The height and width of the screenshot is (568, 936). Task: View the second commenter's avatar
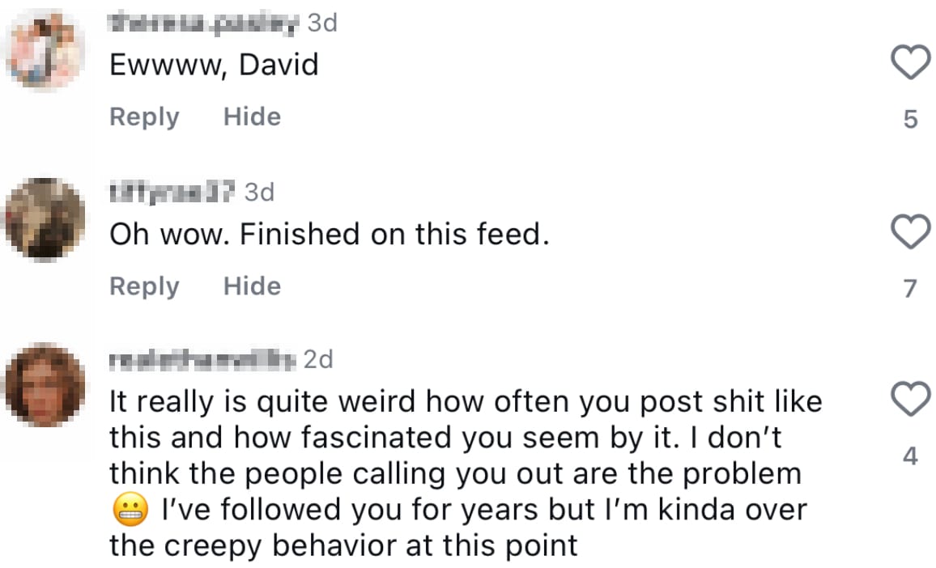45,219
